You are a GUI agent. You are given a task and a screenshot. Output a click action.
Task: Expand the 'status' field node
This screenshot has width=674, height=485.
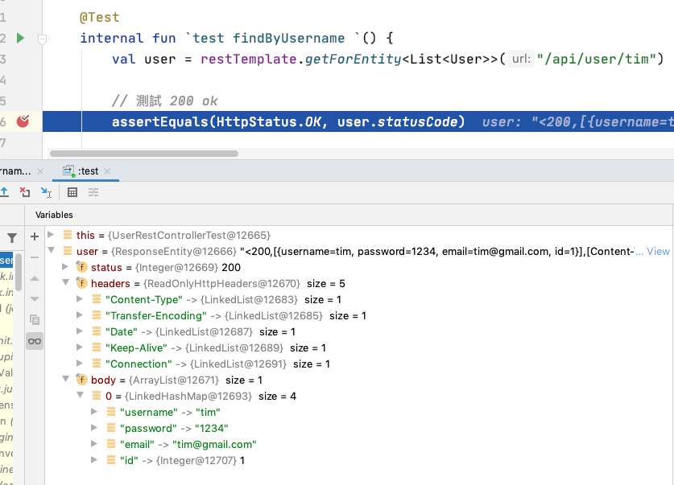(65, 266)
